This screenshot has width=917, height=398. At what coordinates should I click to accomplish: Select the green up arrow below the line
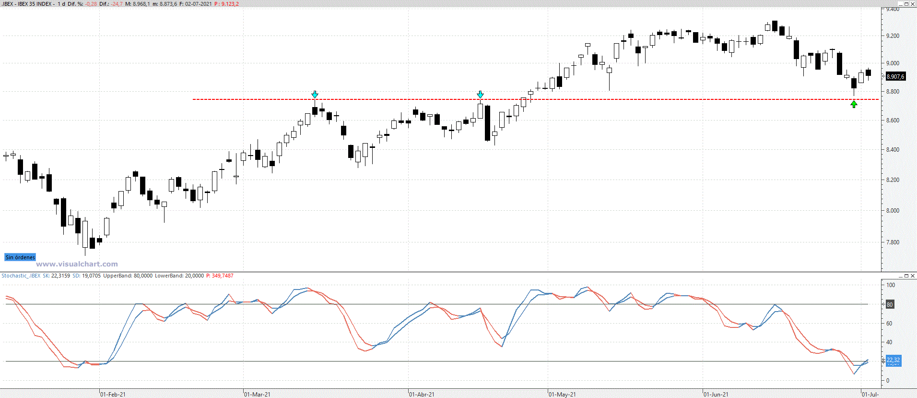(x=854, y=104)
